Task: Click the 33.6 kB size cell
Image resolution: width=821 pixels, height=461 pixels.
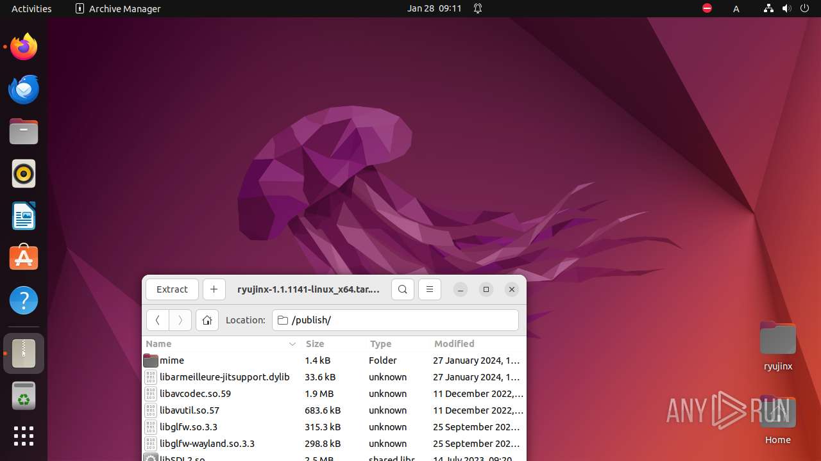Action: coord(320,377)
